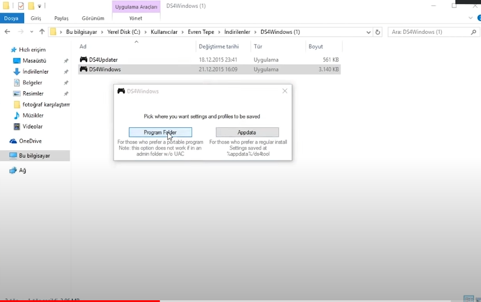Click the forward navigation arrow

20,32
